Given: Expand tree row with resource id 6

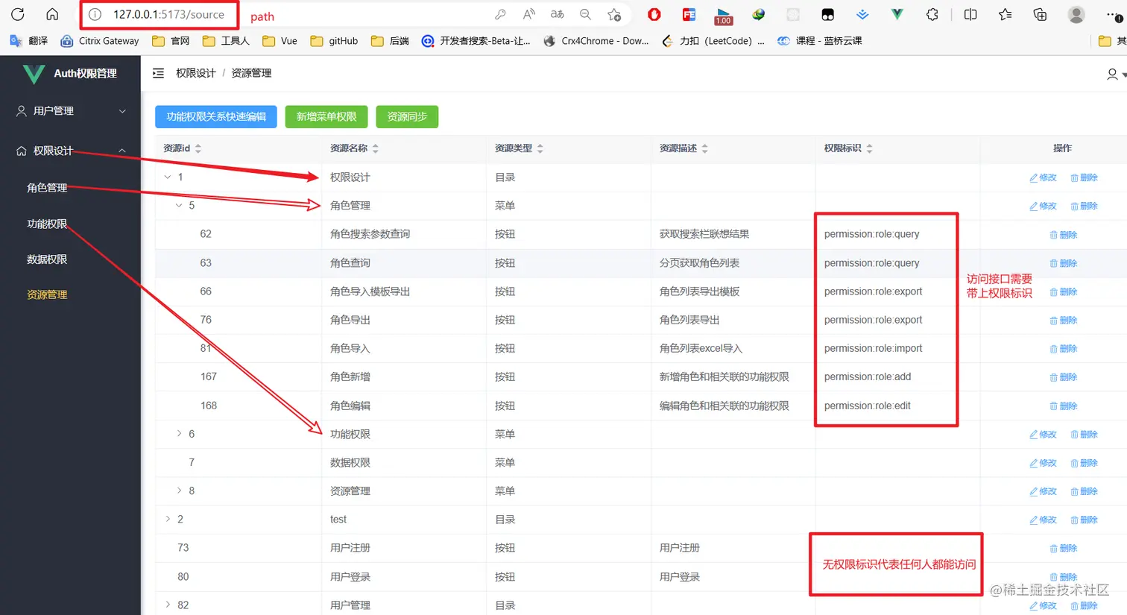Looking at the screenshot, I should click(179, 434).
